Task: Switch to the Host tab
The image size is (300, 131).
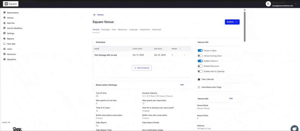Action: (x=114, y=30)
